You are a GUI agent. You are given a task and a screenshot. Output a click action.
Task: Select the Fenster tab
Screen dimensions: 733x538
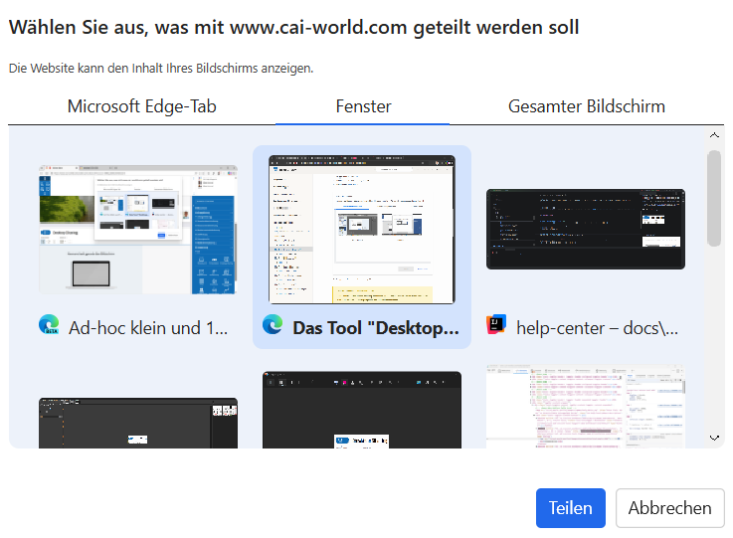363,106
